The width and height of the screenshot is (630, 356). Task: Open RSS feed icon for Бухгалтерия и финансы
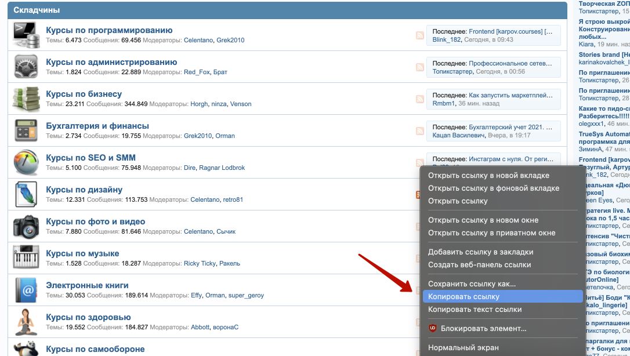[x=419, y=131]
